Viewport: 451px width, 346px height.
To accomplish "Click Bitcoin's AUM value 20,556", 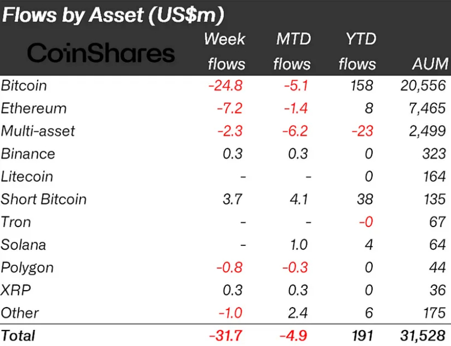I will [423, 86].
